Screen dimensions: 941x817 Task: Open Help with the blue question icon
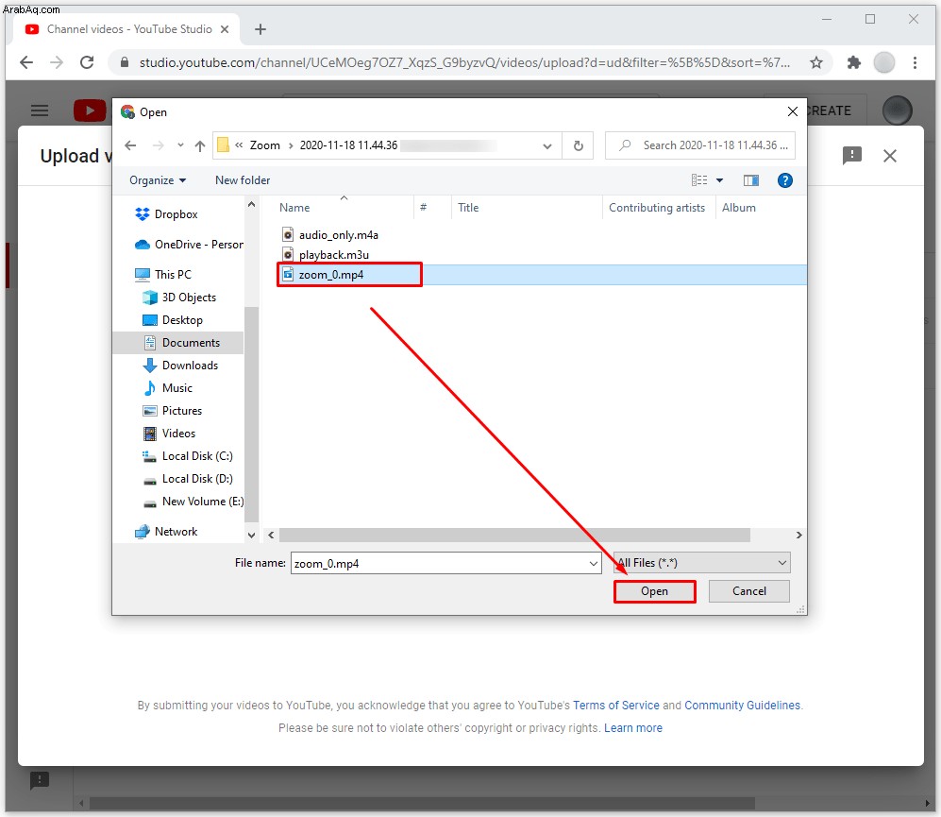coord(784,180)
